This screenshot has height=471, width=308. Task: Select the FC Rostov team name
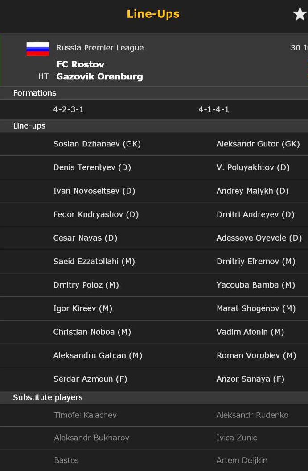click(80, 64)
